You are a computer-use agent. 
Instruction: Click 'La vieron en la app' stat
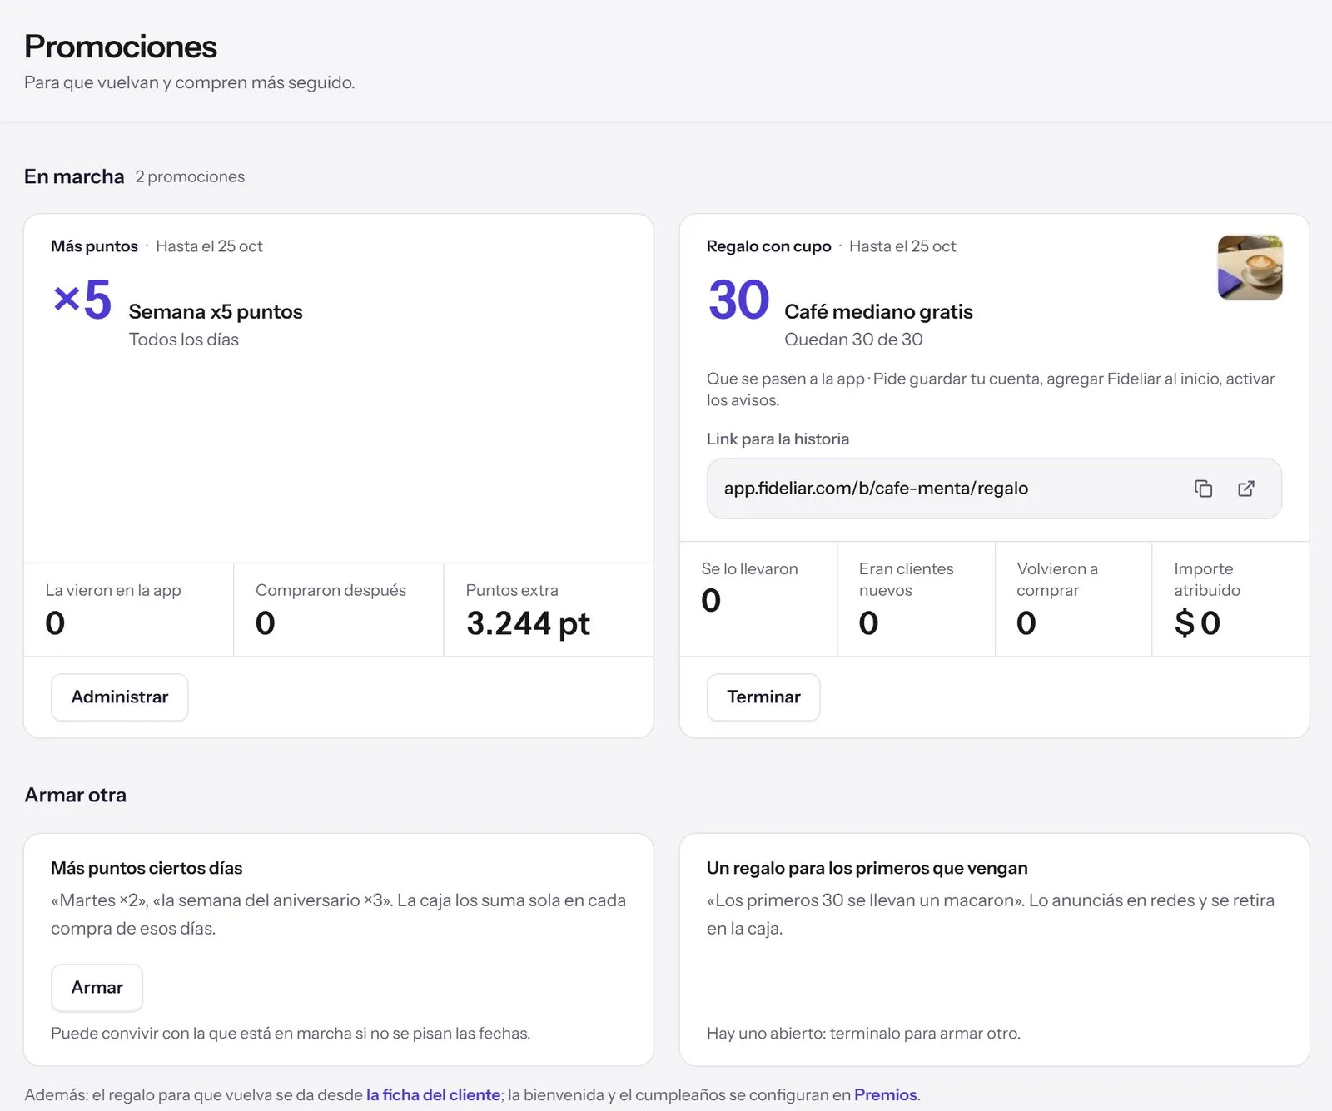[129, 610]
